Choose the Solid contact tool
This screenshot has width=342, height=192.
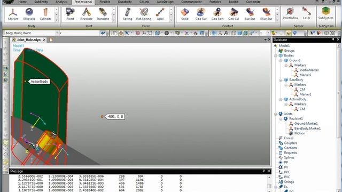point(184,14)
